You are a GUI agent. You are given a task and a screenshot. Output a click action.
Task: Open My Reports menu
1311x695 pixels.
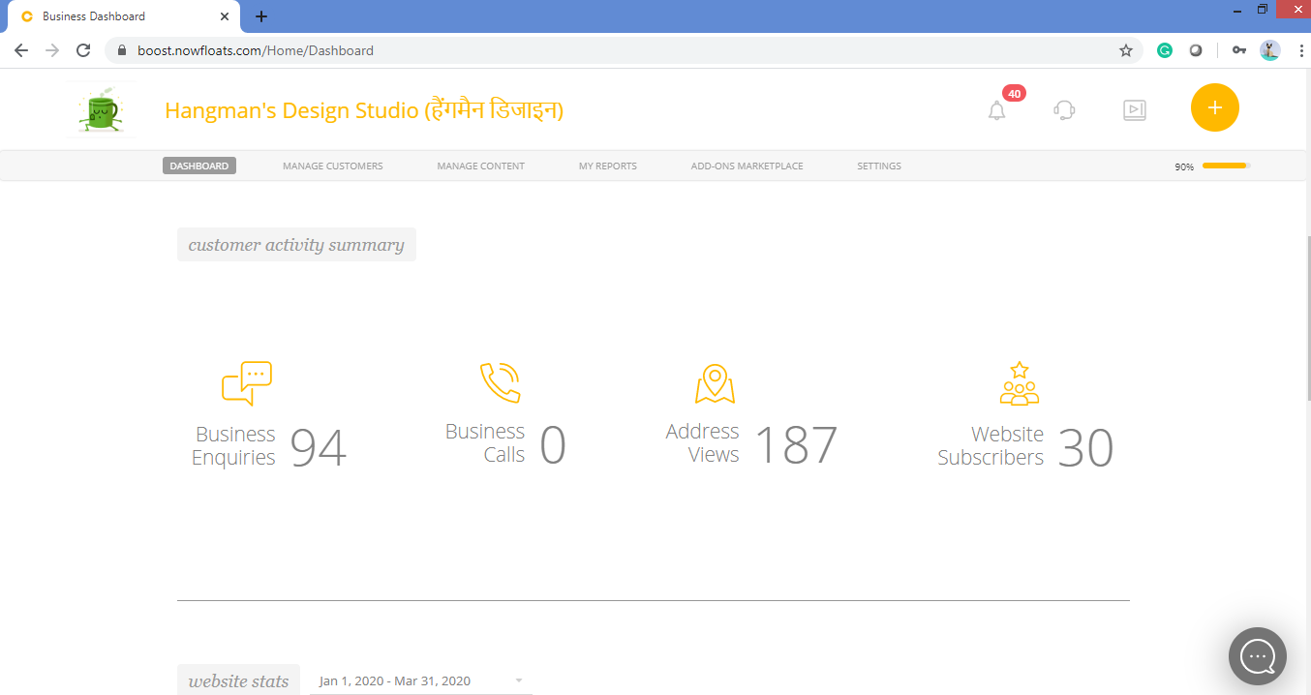608,166
